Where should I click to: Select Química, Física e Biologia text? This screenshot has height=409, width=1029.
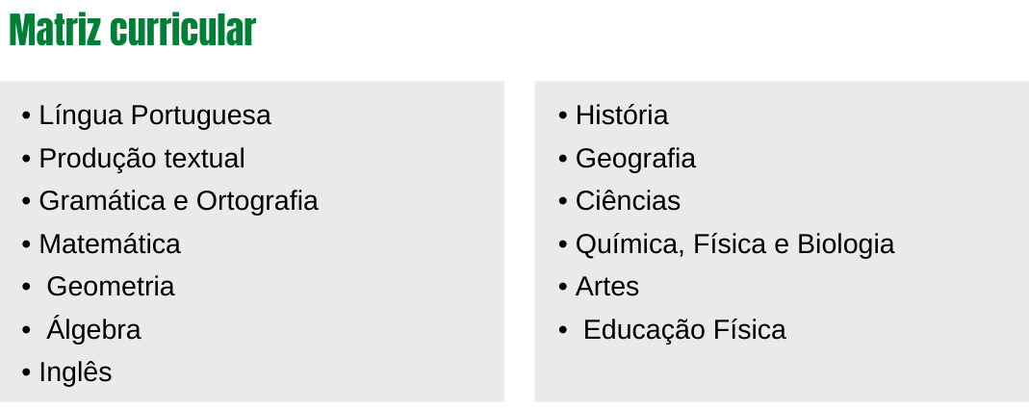pos(735,244)
